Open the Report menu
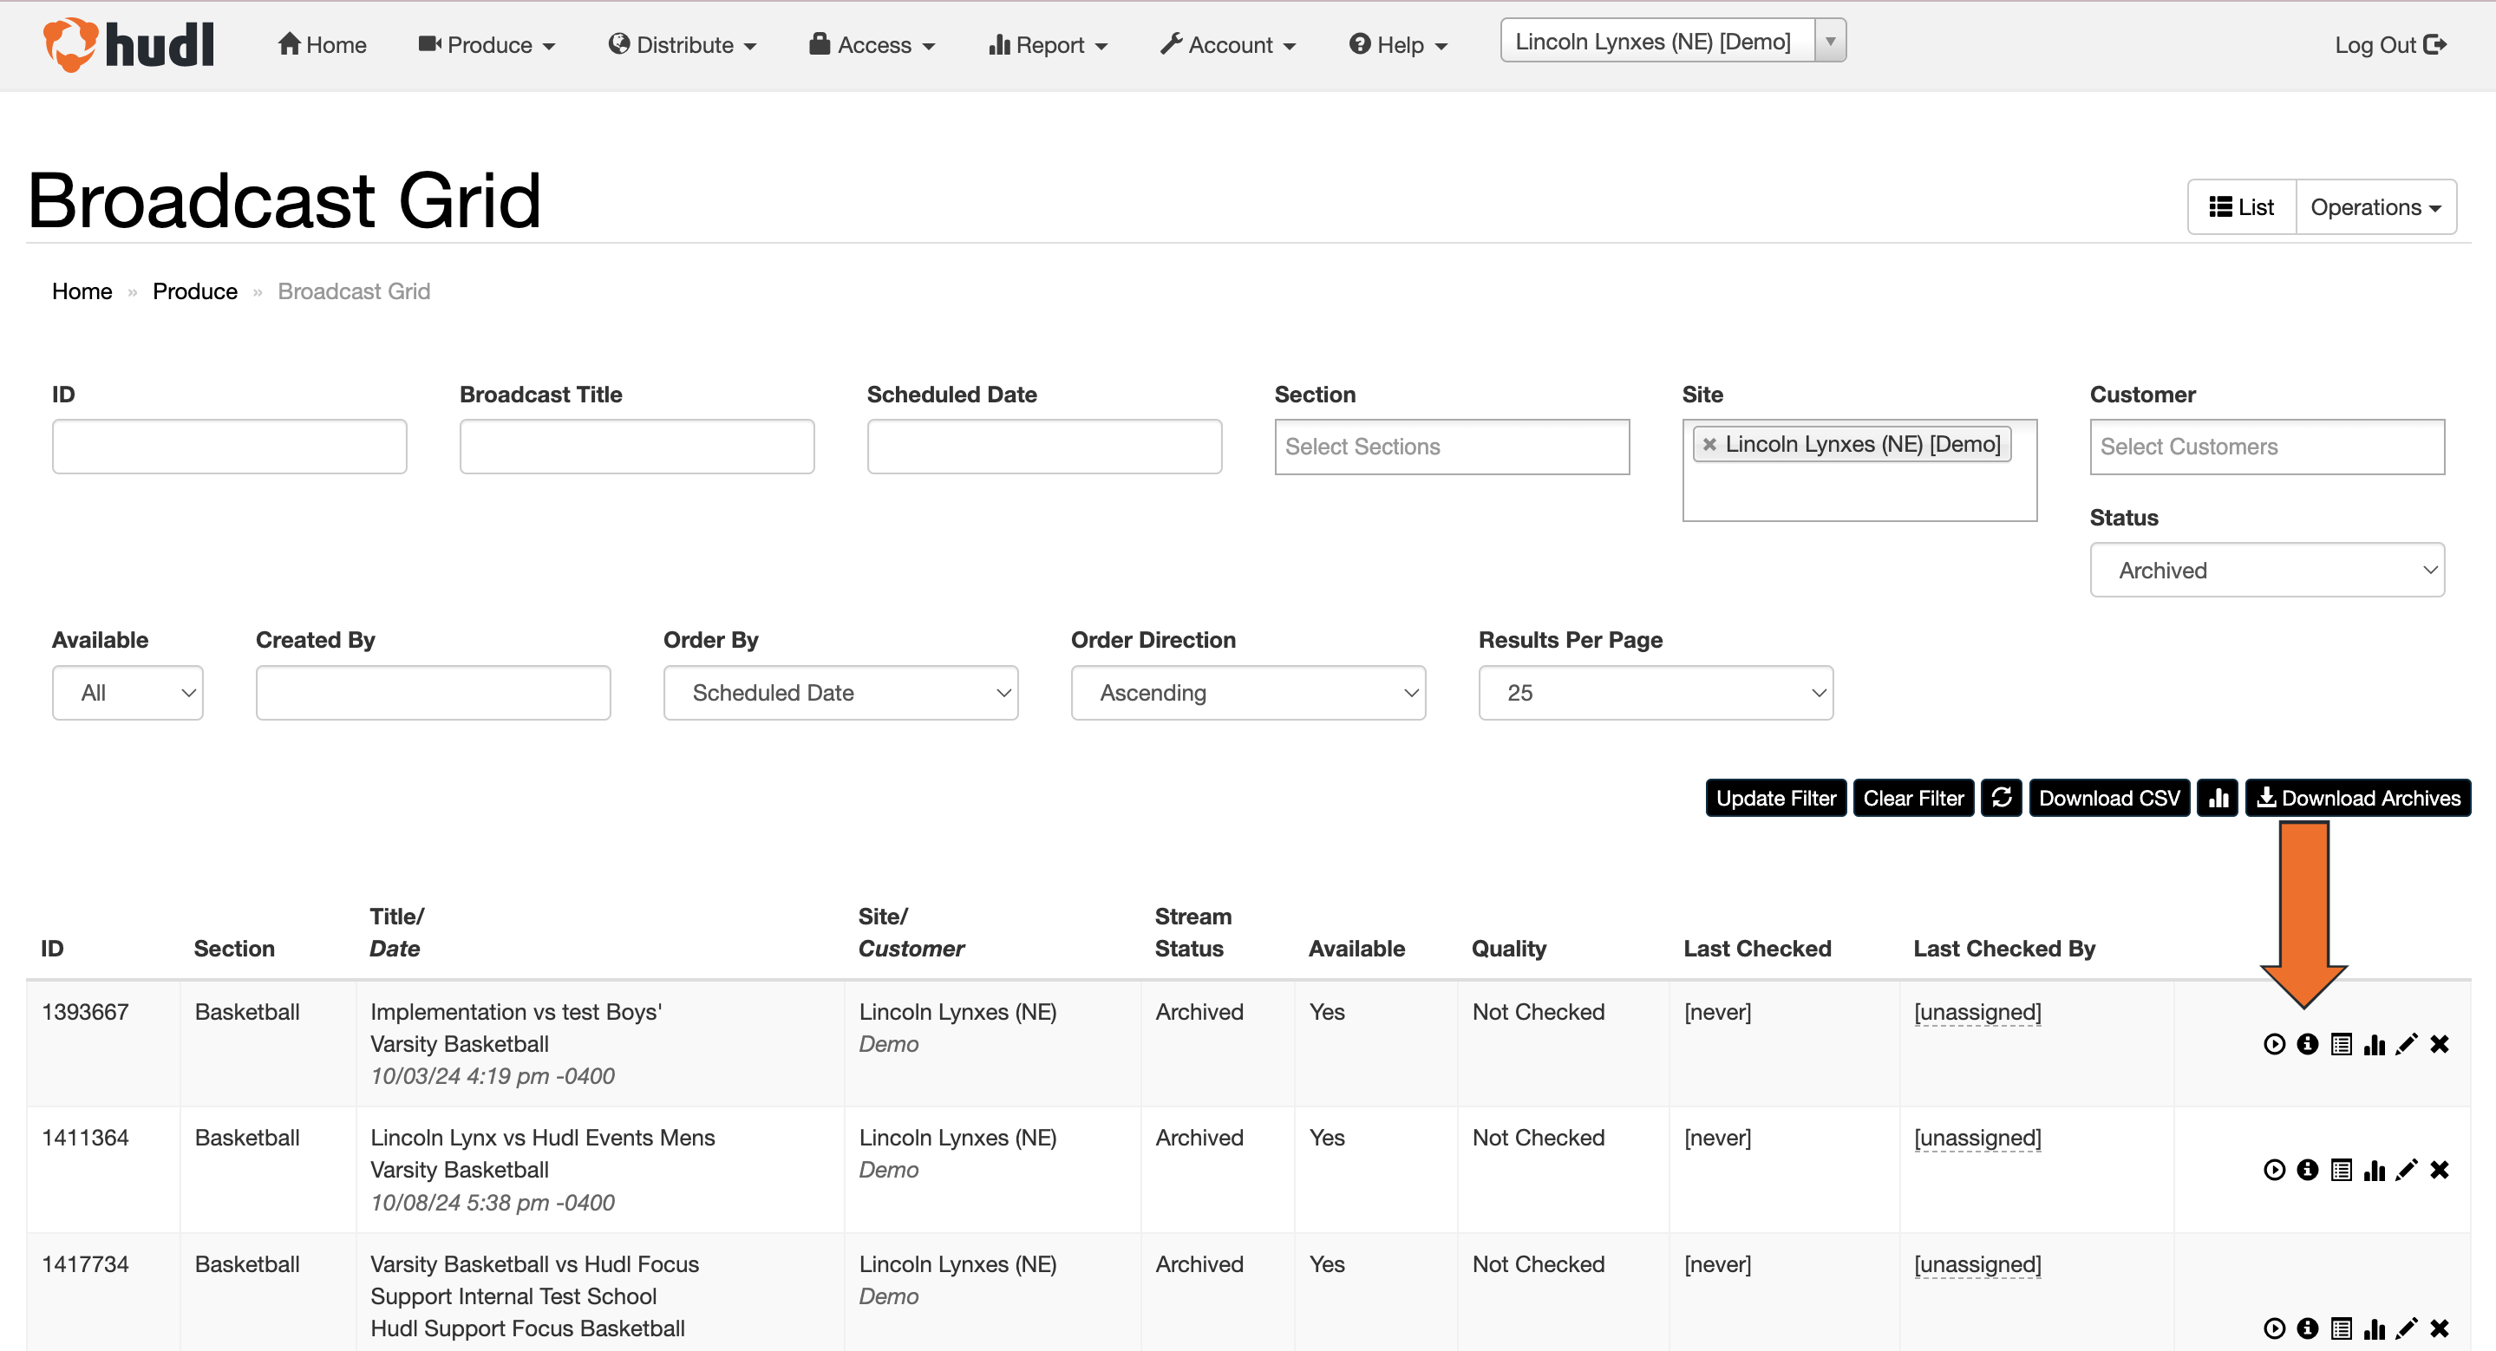Screen dimensions: 2496x1351 tap(1048, 44)
